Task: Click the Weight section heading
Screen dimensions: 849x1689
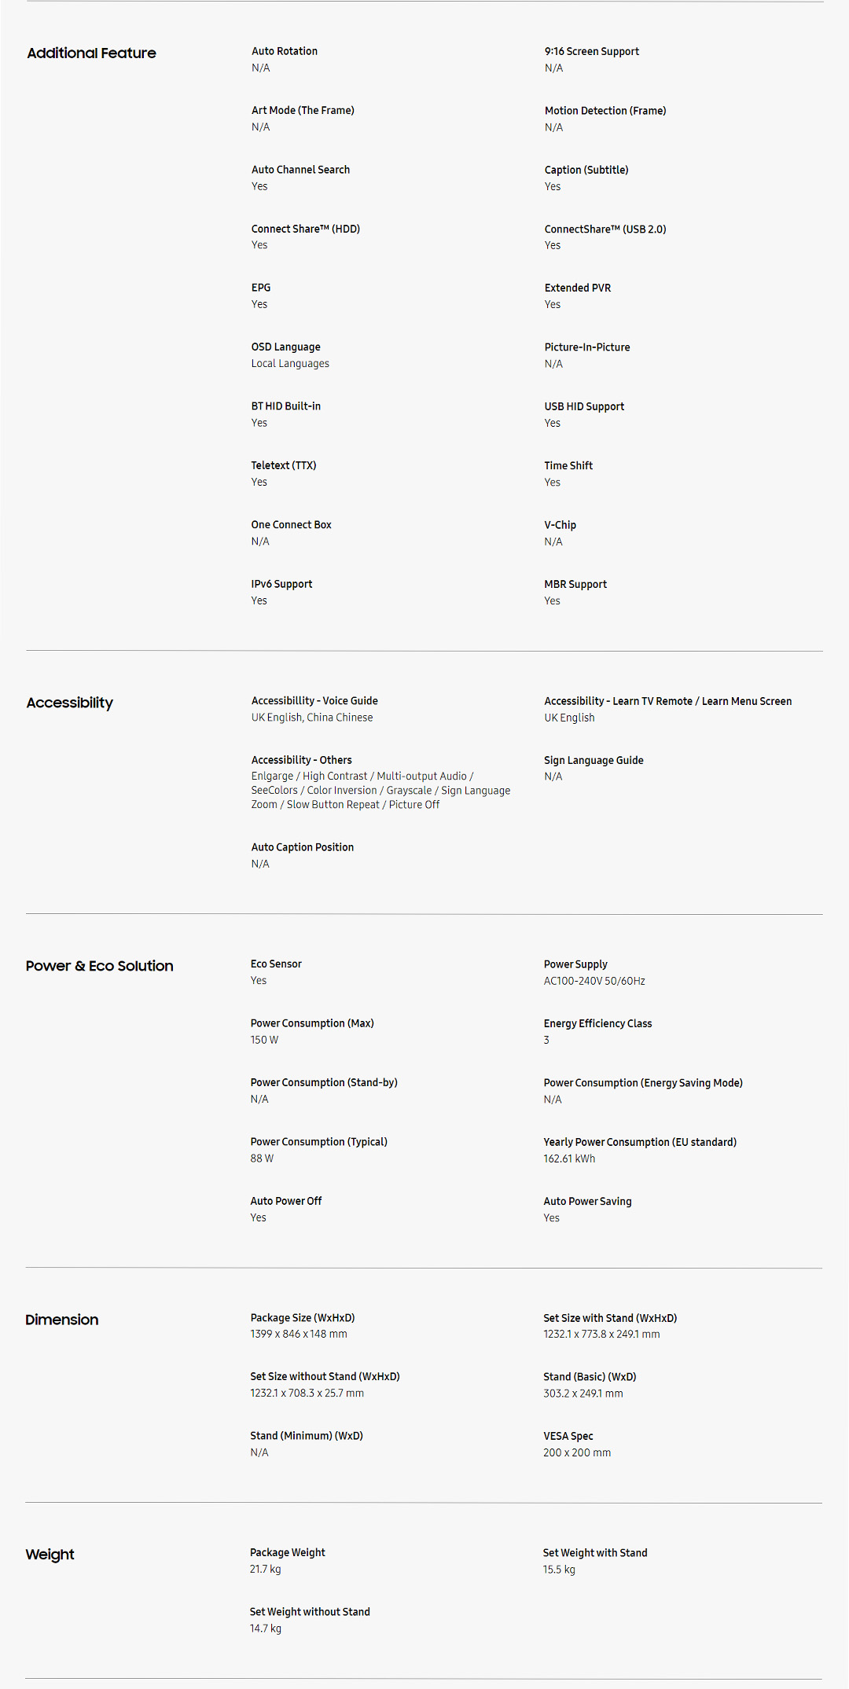Action: [x=50, y=1555]
